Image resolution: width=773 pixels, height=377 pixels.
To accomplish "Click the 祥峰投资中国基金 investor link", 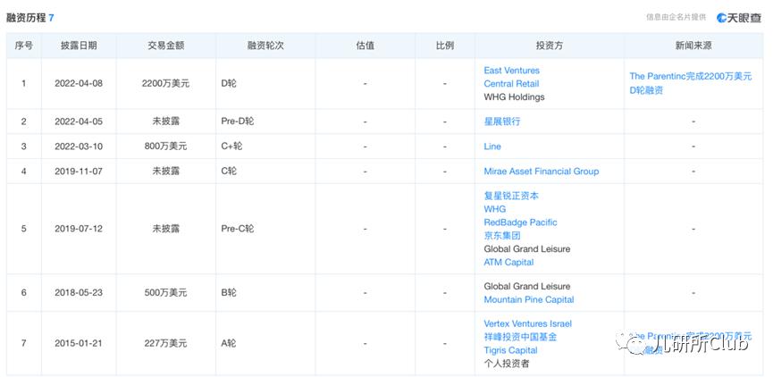I will (520, 337).
